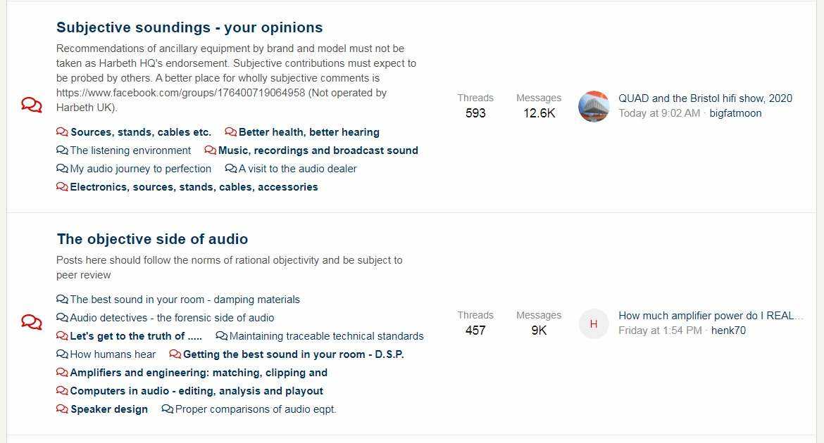Click the chat icon before Better health, better hearing

tap(231, 131)
